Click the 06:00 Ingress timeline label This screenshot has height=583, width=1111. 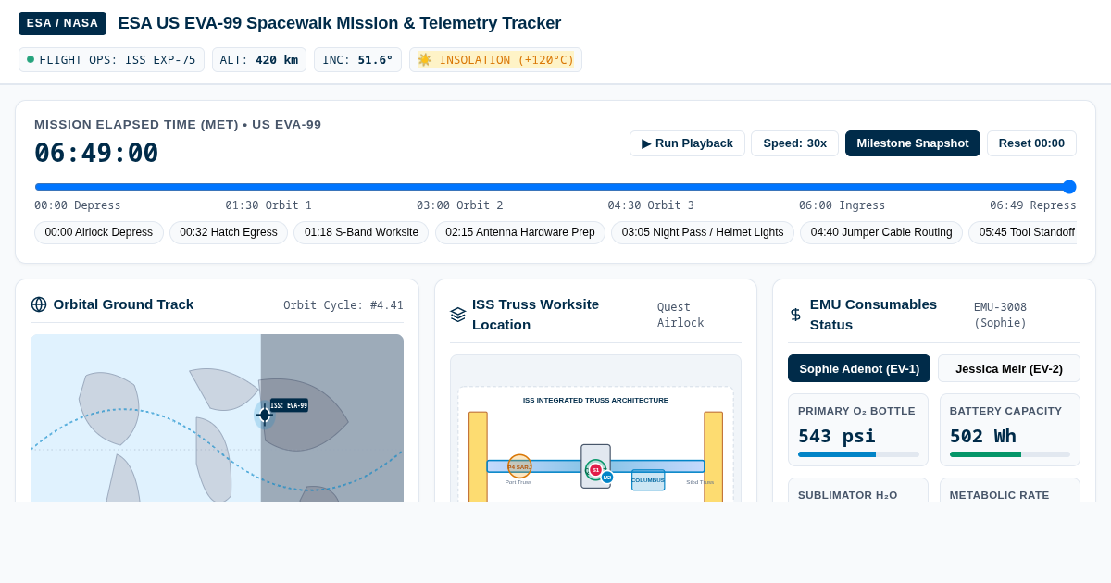coord(843,205)
